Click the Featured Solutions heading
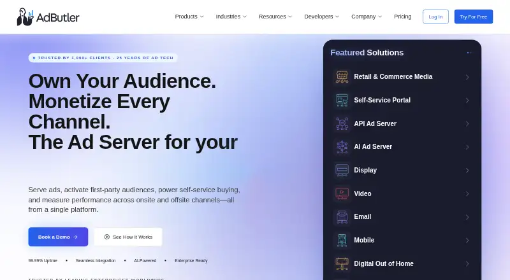This screenshot has width=510, height=280. (367, 53)
